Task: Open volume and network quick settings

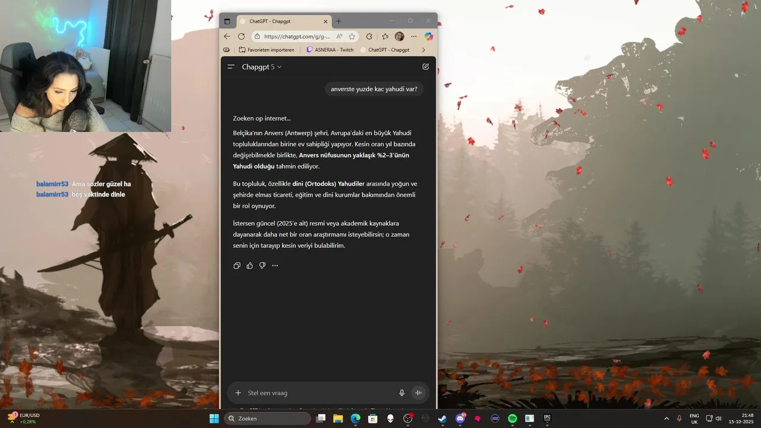Action: pos(713,418)
